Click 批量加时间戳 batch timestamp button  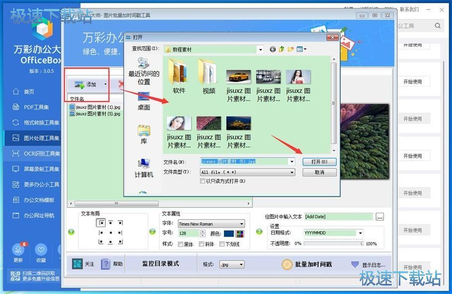pyautogui.click(x=307, y=264)
